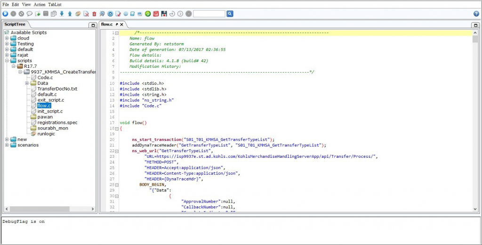Click the document with red check icon
The width and height of the screenshot is (482, 245).
click(118, 14)
